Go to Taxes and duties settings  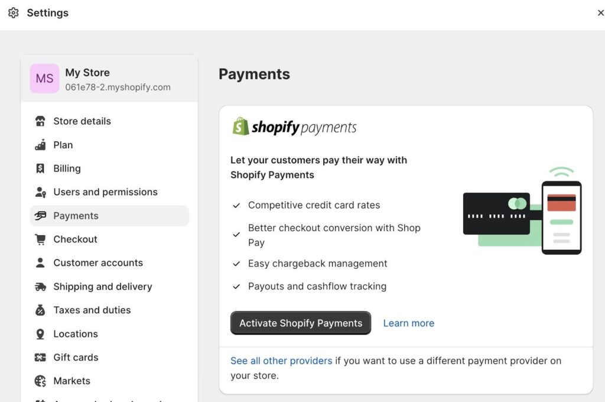(92, 310)
